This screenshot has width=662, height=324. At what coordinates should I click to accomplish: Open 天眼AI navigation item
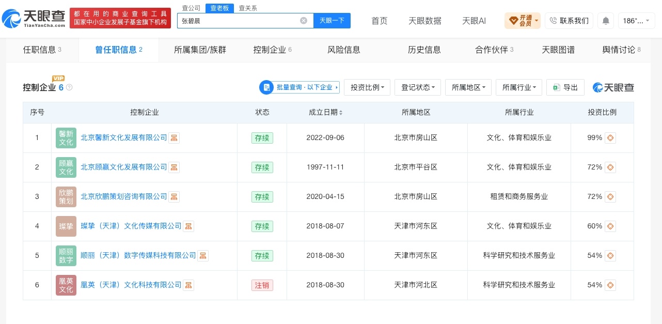(x=474, y=21)
